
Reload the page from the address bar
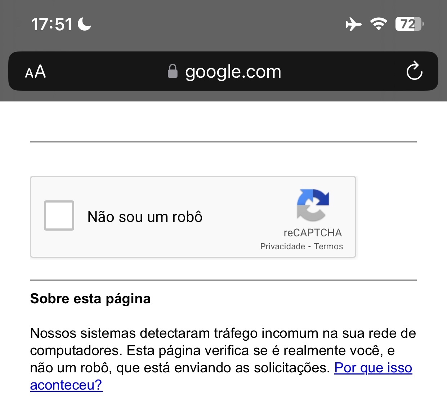click(x=414, y=71)
